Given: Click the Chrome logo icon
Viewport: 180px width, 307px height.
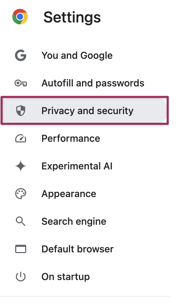Looking at the screenshot, I should 20,17.
